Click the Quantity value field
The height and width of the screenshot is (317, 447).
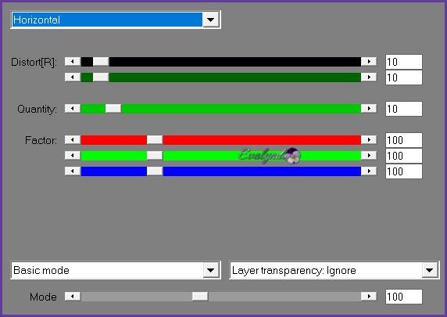[404, 109]
